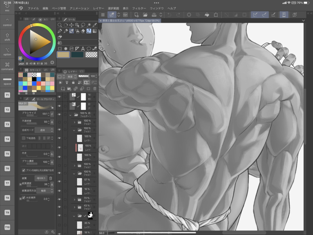Click the Save icon in command bar
The height and width of the screenshot is (235, 313).
tap(154, 15)
